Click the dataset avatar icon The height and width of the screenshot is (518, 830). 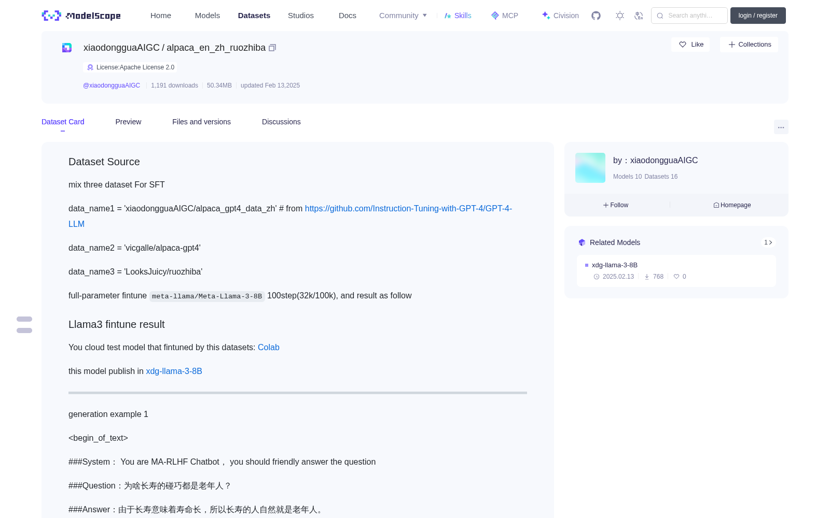67,48
